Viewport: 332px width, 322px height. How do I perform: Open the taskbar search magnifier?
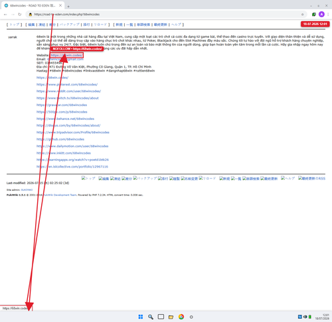pos(151,317)
